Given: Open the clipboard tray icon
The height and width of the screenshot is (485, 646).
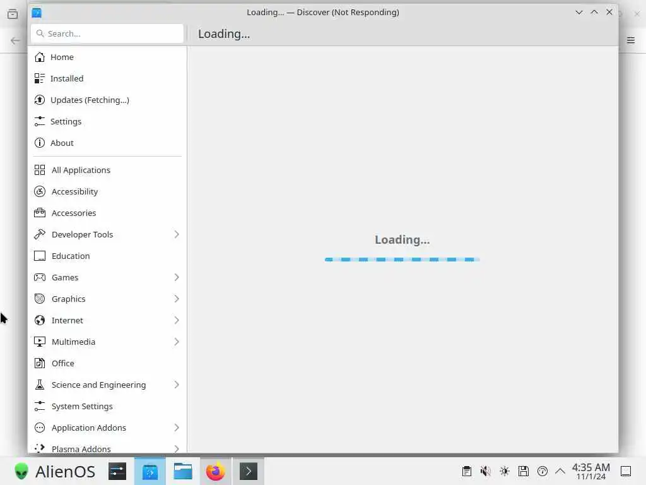Looking at the screenshot, I should point(467,471).
